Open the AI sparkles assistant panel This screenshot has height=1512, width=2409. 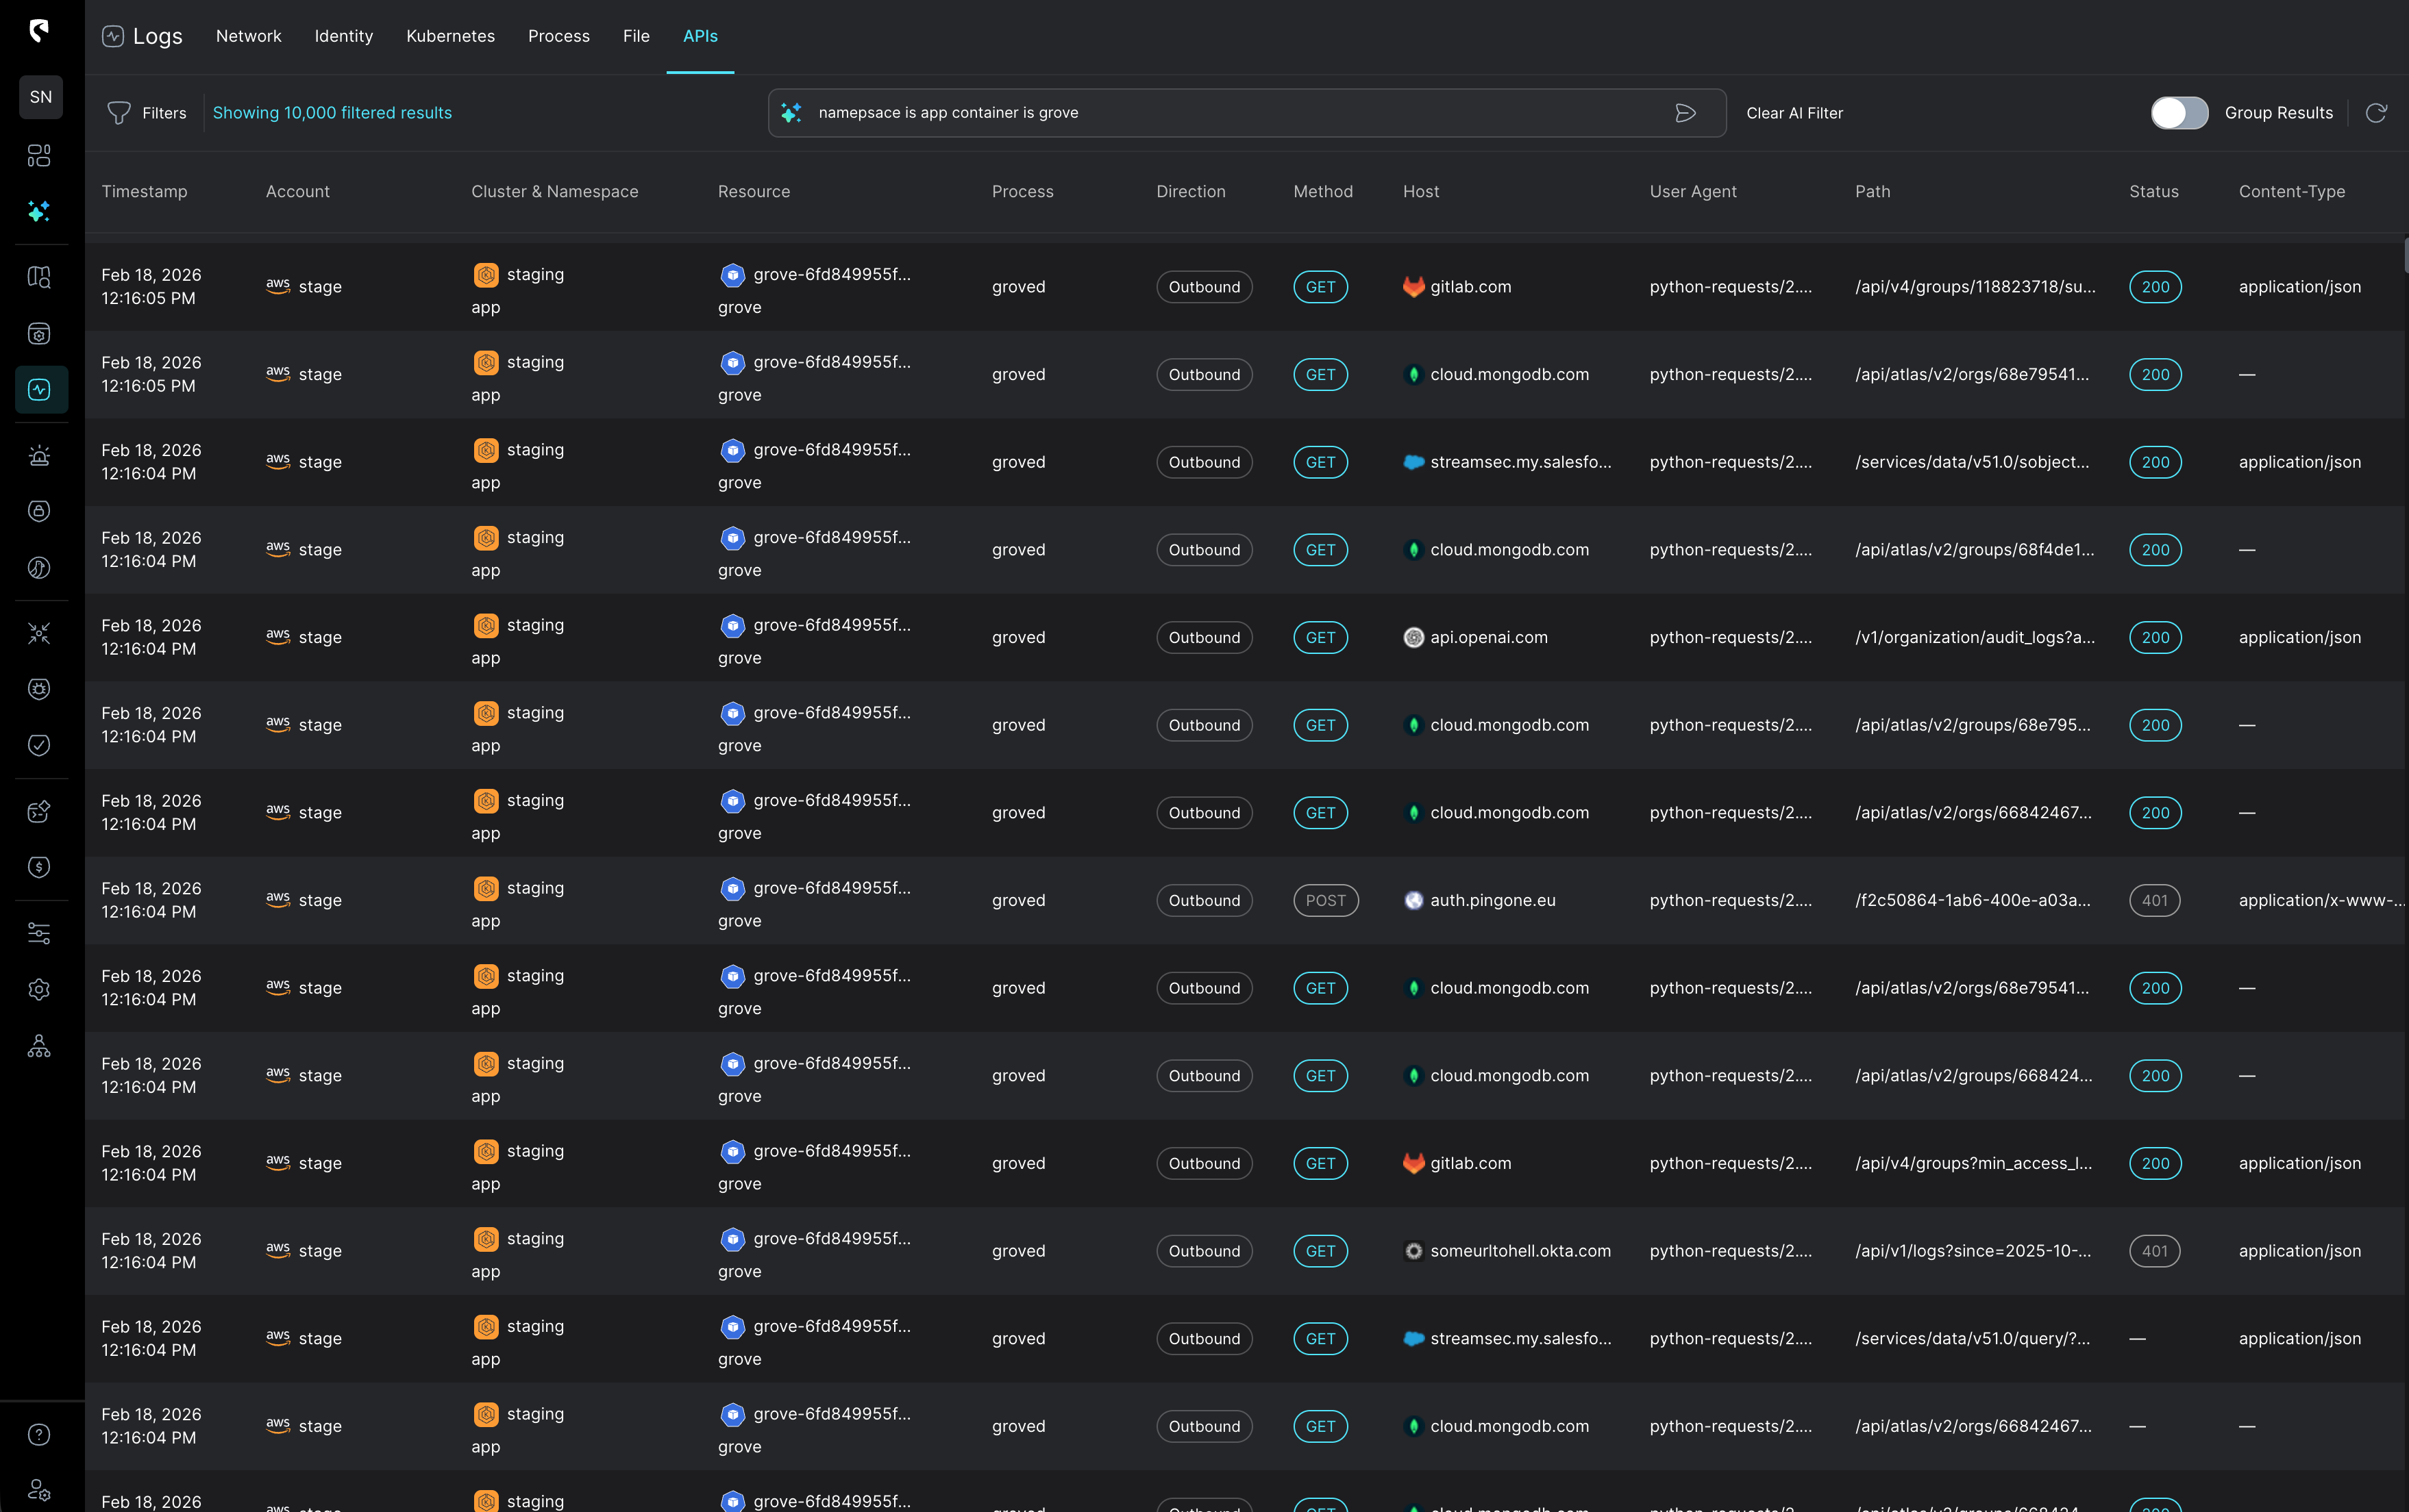coord(40,211)
